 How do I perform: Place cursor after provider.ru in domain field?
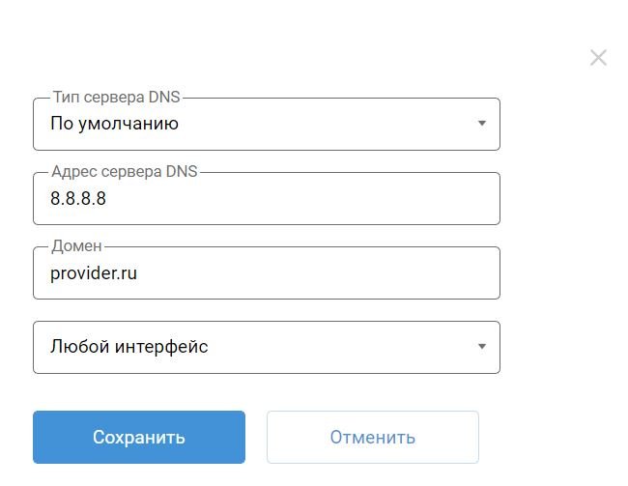click(138, 273)
